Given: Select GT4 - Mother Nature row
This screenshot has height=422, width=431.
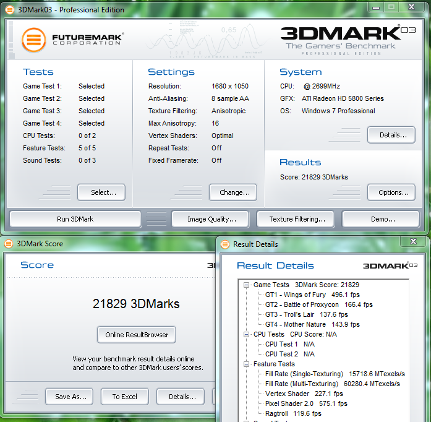Looking at the screenshot, I should pos(312,325).
